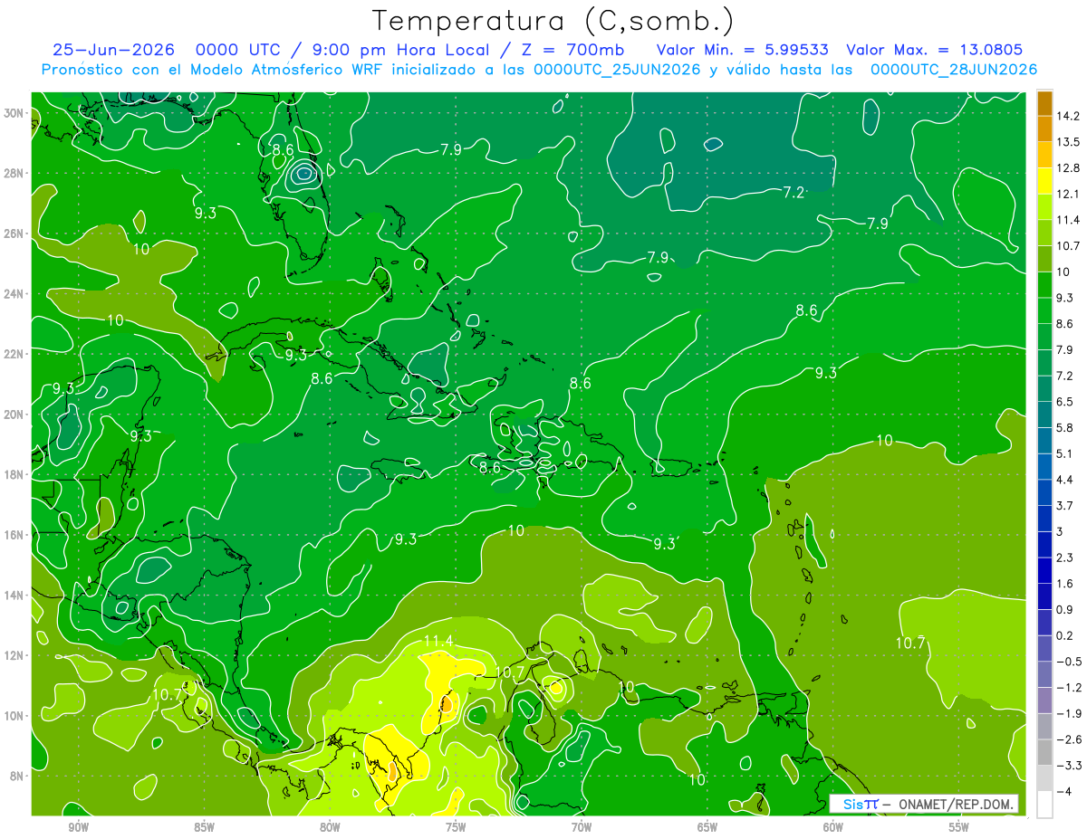Click the dark orange swatch atop the legend
Image resolution: width=1087 pixels, height=839 pixels.
tap(1044, 102)
